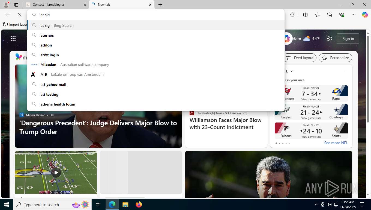The width and height of the screenshot is (371, 210).
Task: Open Task View on taskbar
Action: (98, 205)
